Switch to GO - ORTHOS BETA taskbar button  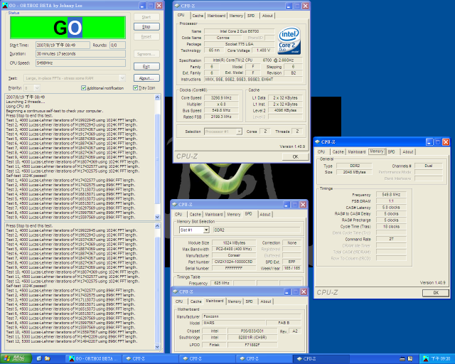93,359
